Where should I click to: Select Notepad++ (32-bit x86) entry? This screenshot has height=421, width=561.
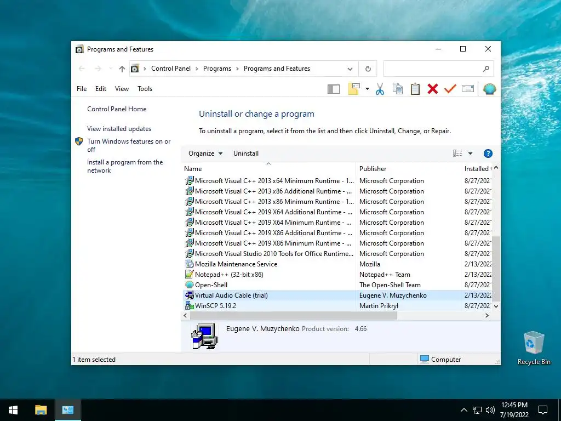(x=339, y=275)
